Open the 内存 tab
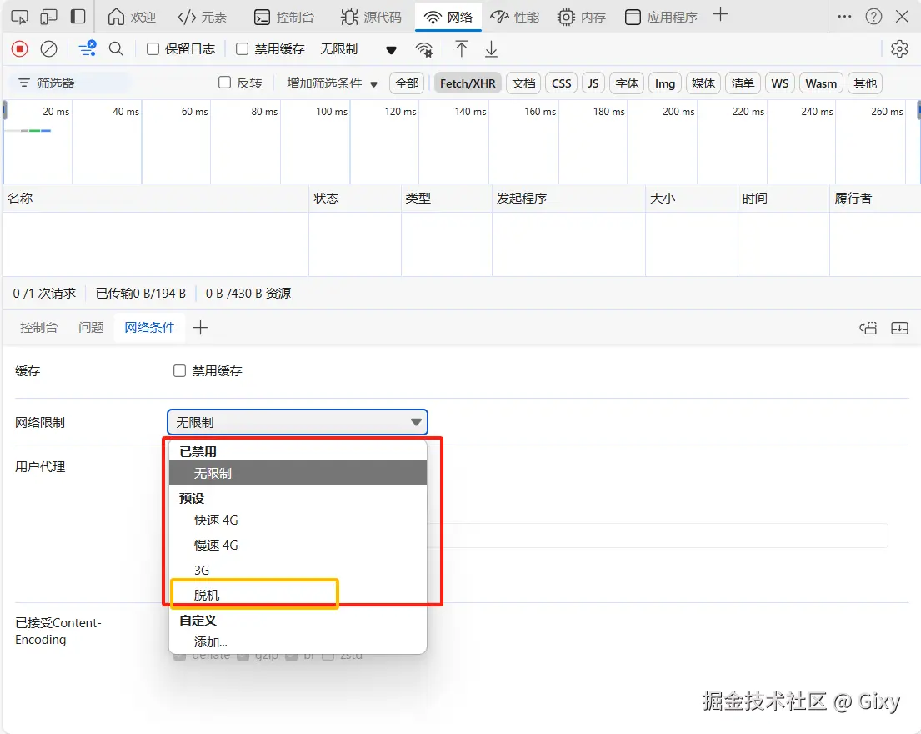 pyautogui.click(x=582, y=17)
